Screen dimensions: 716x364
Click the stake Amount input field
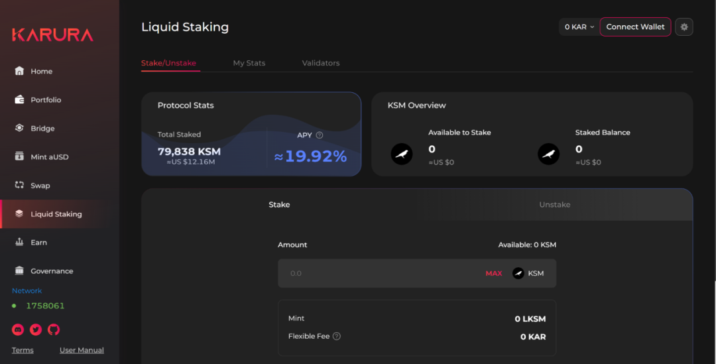(x=378, y=273)
